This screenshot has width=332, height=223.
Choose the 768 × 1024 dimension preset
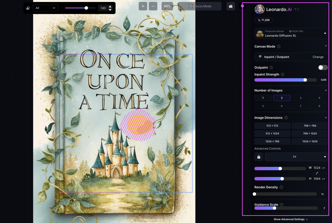[x=309, y=134]
